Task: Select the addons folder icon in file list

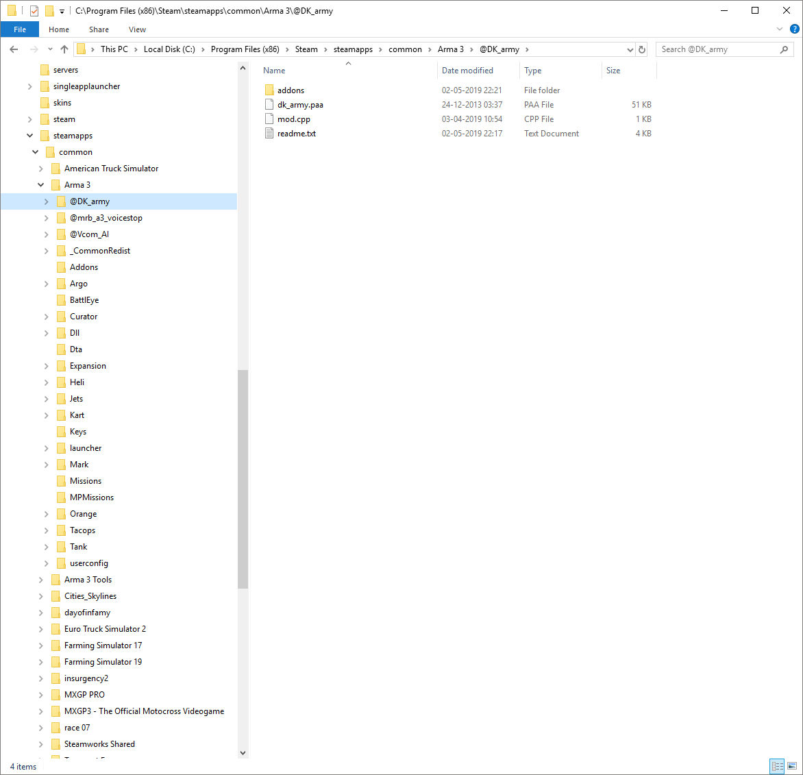Action: tap(269, 90)
